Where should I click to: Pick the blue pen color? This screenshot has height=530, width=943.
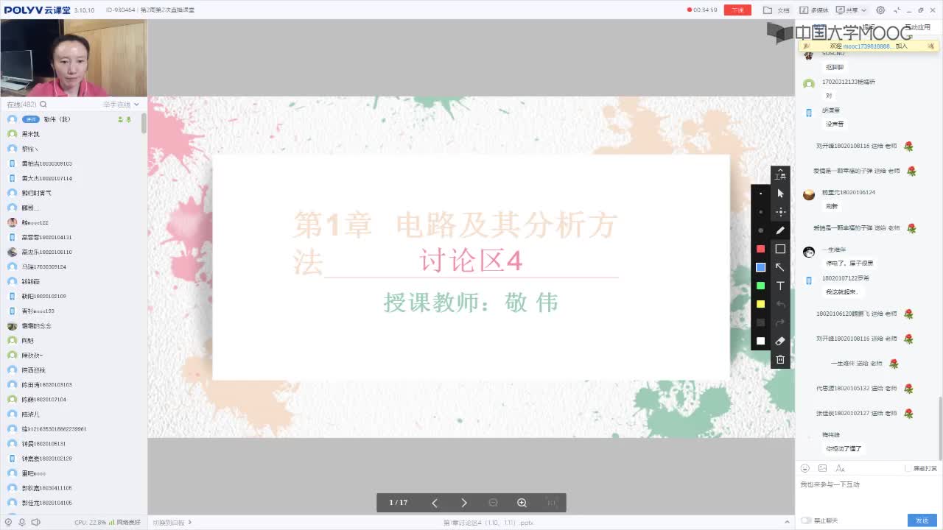(761, 267)
